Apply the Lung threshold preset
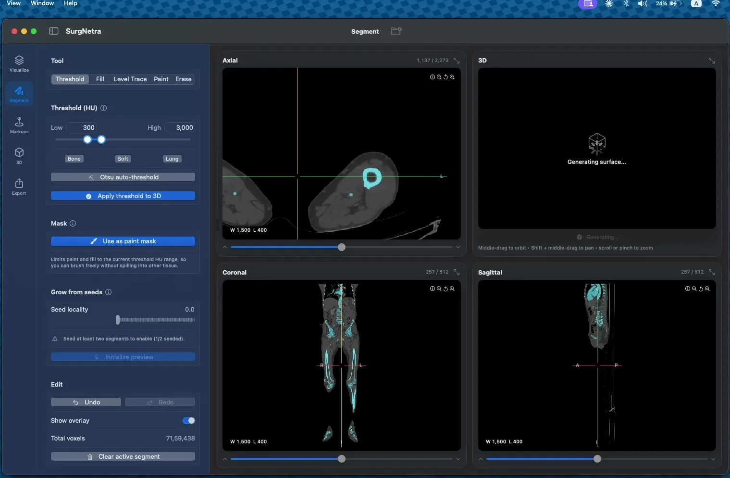The image size is (730, 478). pyautogui.click(x=172, y=159)
